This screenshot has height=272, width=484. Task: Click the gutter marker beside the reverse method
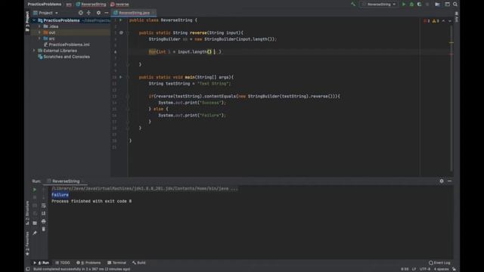pyautogui.click(x=121, y=32)
